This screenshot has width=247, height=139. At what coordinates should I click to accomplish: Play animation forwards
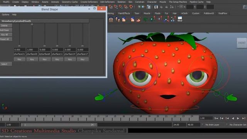click(238, 119)
